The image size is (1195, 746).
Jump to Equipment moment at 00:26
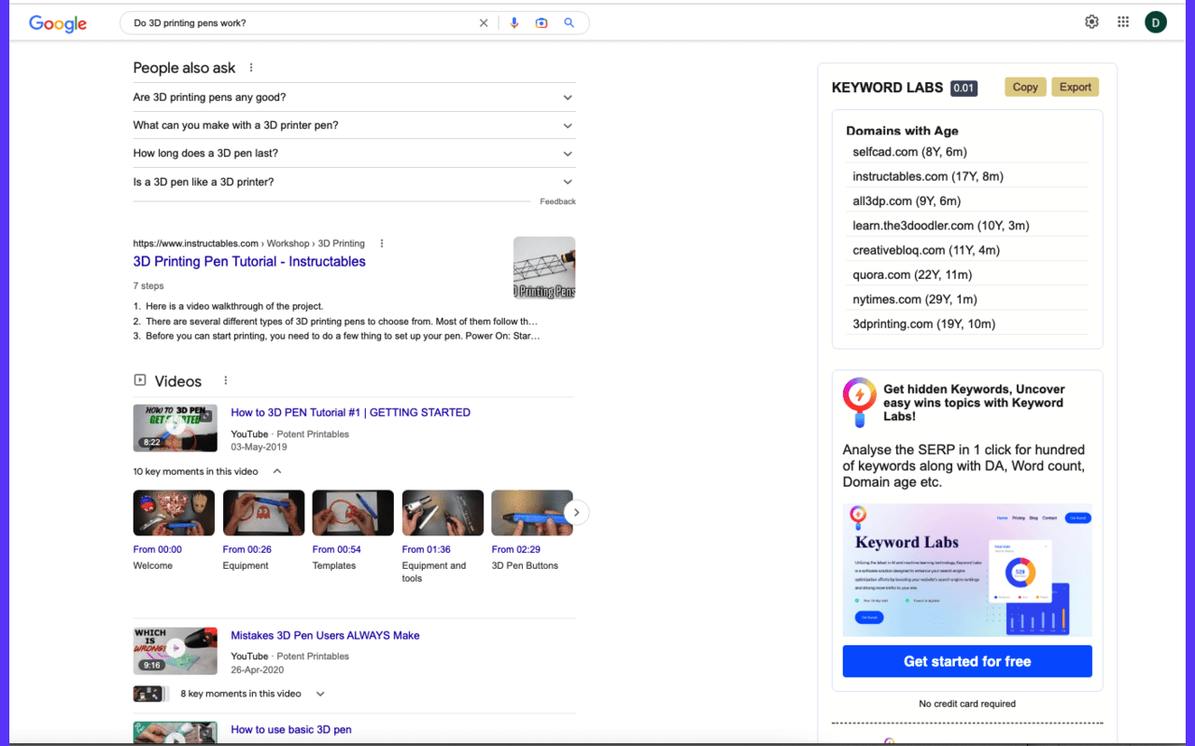(x=263, y=513)
